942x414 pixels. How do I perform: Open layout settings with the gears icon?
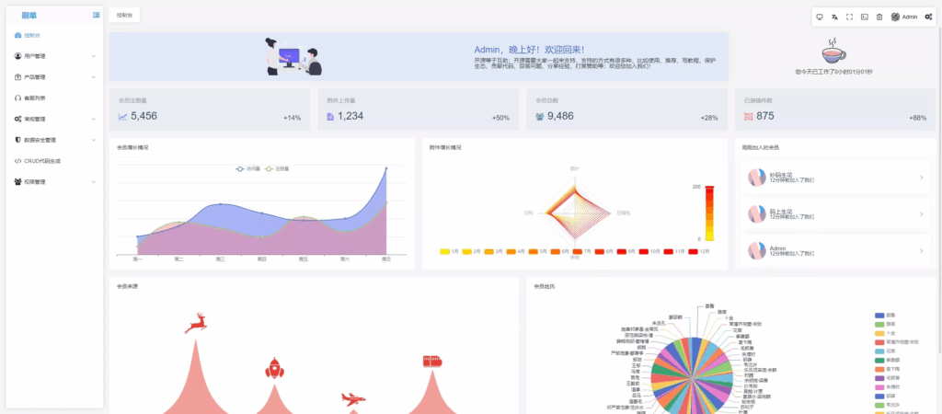coord(928,17)
